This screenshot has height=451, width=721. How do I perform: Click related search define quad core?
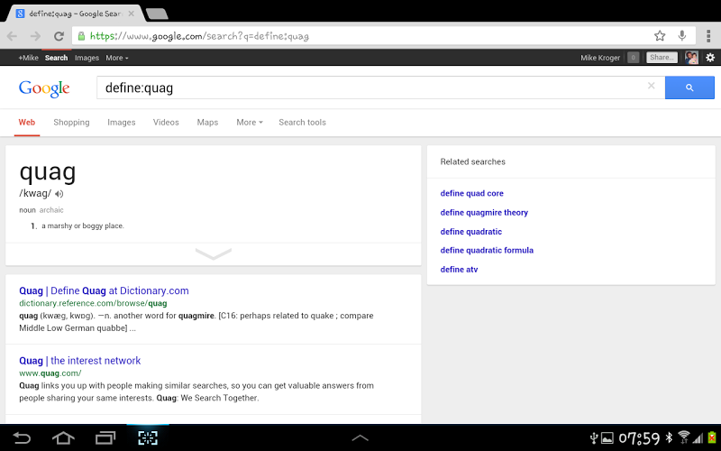tap(471, 193)
